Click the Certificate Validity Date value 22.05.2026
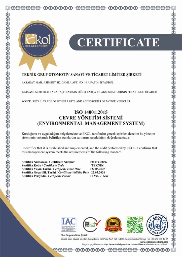The width and height of the screenshot is (182, 257). (x=98, y=172)
